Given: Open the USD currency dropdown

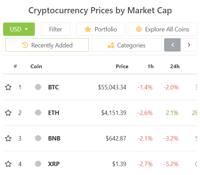Looking at the screenshot, I should pos(19,29).
